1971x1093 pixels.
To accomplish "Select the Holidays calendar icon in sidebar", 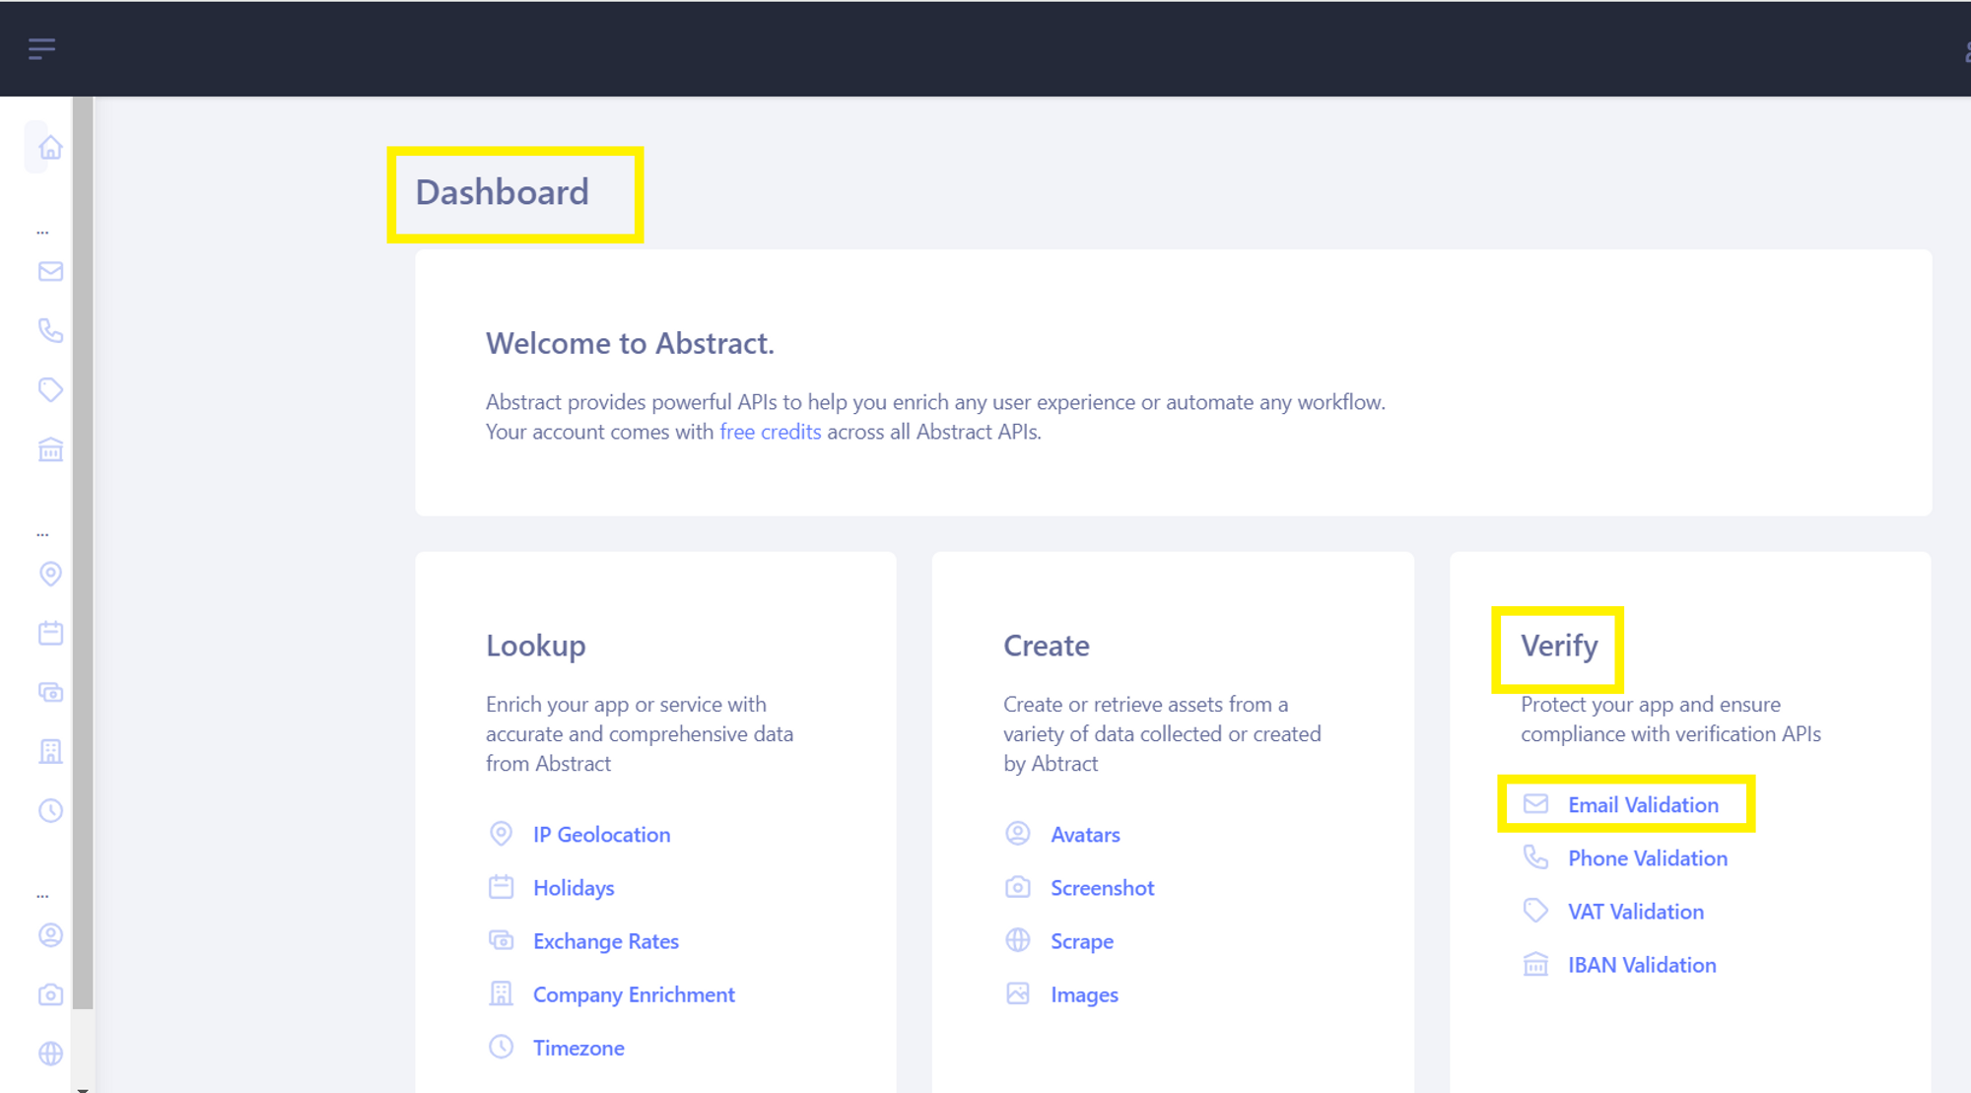I will click(x=49, y=633).
